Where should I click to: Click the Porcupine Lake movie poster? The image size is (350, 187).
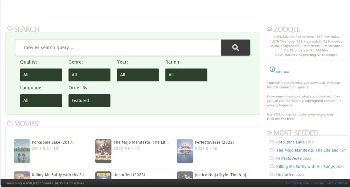22,151
